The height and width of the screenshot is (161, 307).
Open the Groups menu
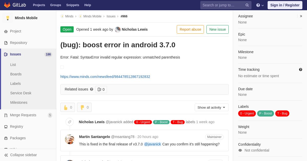pyautogui.click(x=56, y=5)
